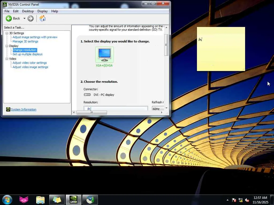Click the Action Center flag tray icon
Viewport: 274px width, 205px height.
coord(234,200)
